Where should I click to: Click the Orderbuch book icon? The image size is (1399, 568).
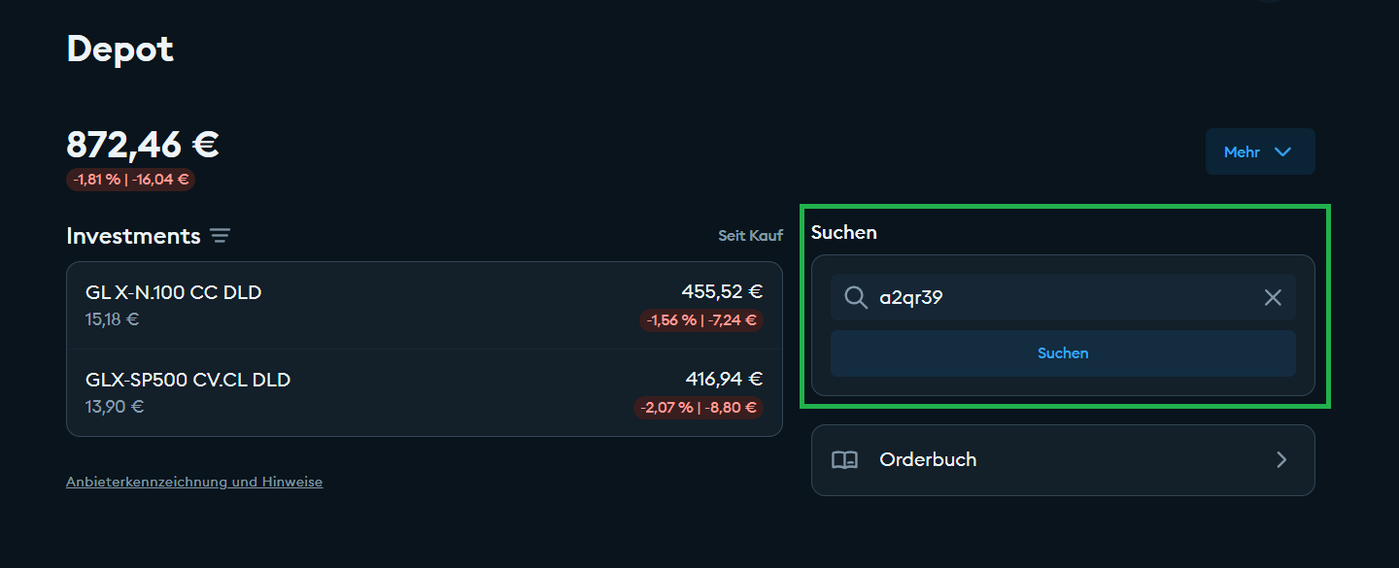(x=844, y=460)
